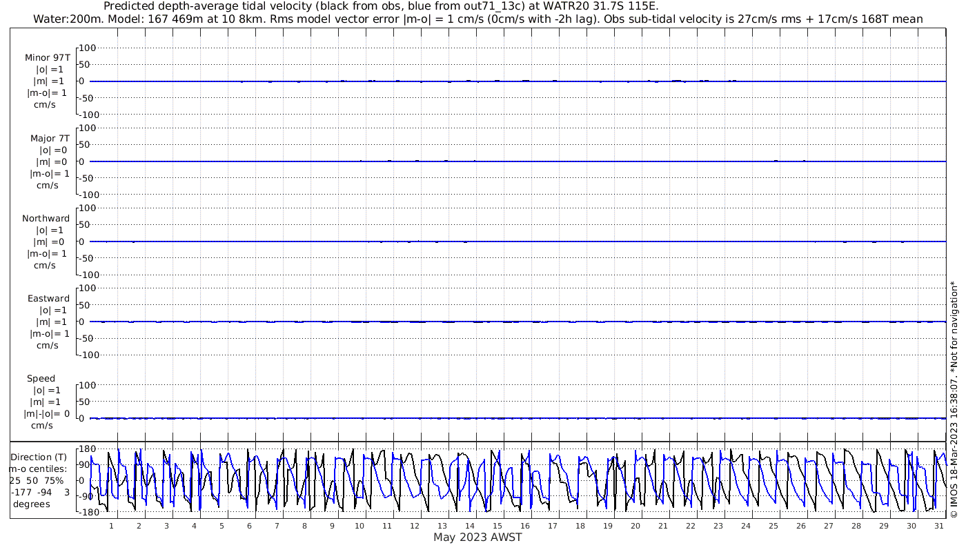Click the 'Direction (T)' panel label
Image resolution: width=966 pixels, height=552 pixels.
(39, 457)
